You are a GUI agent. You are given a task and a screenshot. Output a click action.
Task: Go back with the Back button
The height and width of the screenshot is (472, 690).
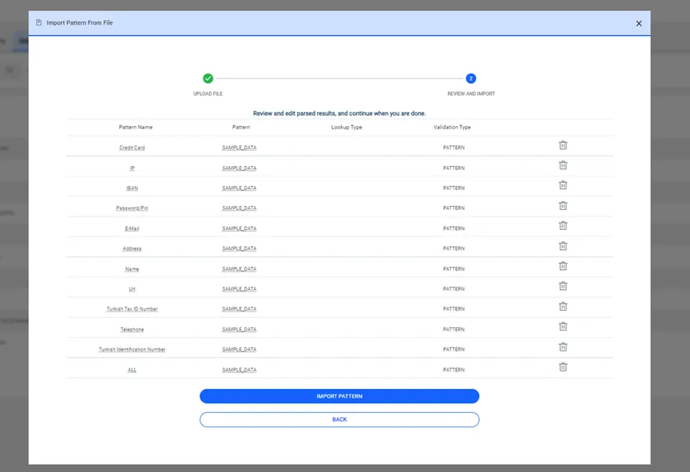[339, 419]
